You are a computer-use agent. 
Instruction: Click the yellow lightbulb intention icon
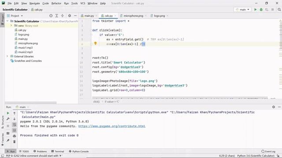point(96,43)
